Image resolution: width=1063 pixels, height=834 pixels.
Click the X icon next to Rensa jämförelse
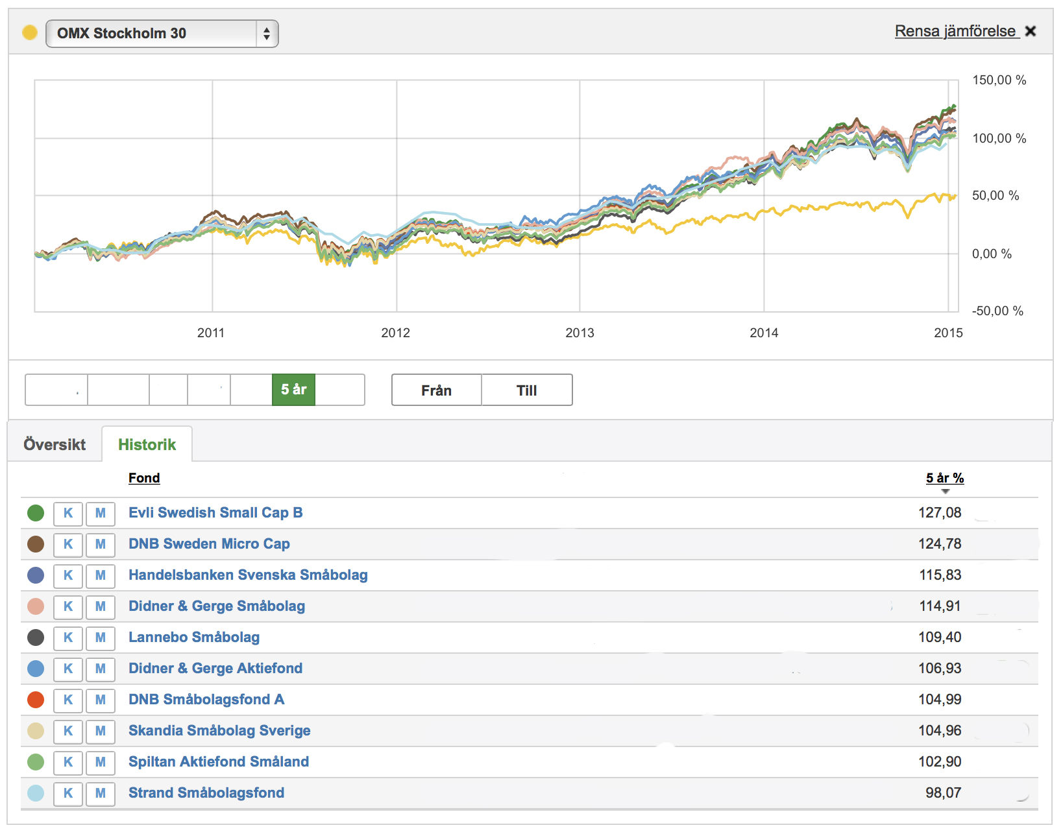pyautogui.click(x=1031, y=31)
